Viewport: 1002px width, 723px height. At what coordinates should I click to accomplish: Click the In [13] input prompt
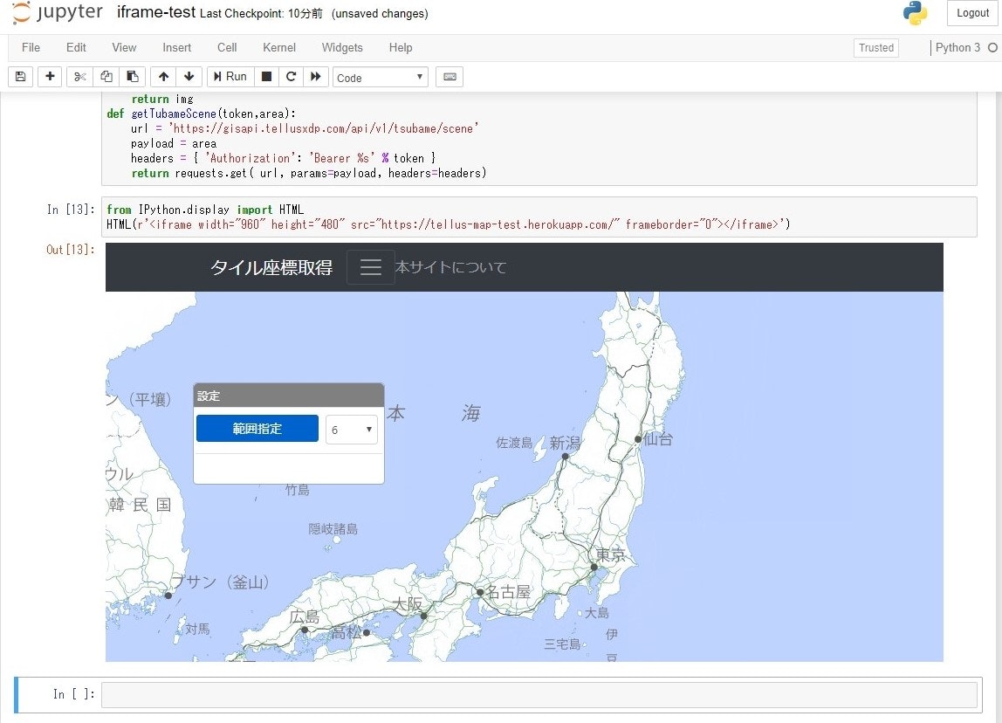point(71,210)
